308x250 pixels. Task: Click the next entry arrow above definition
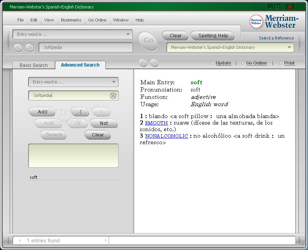[154, 63]
